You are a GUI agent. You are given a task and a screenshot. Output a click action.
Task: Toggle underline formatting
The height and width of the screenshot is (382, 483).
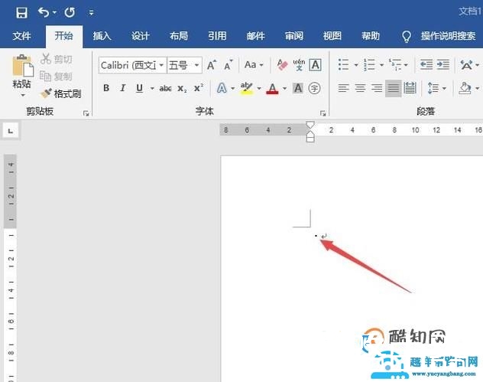[x=139, y=88]
